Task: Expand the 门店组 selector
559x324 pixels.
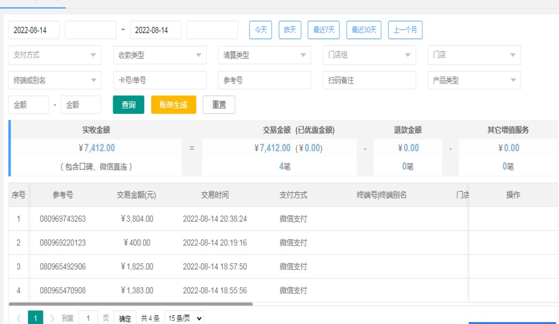Action: (369, 55)
